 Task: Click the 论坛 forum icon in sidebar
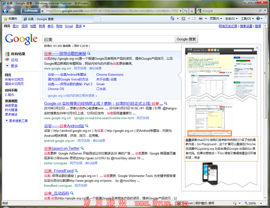pos(7,59)
